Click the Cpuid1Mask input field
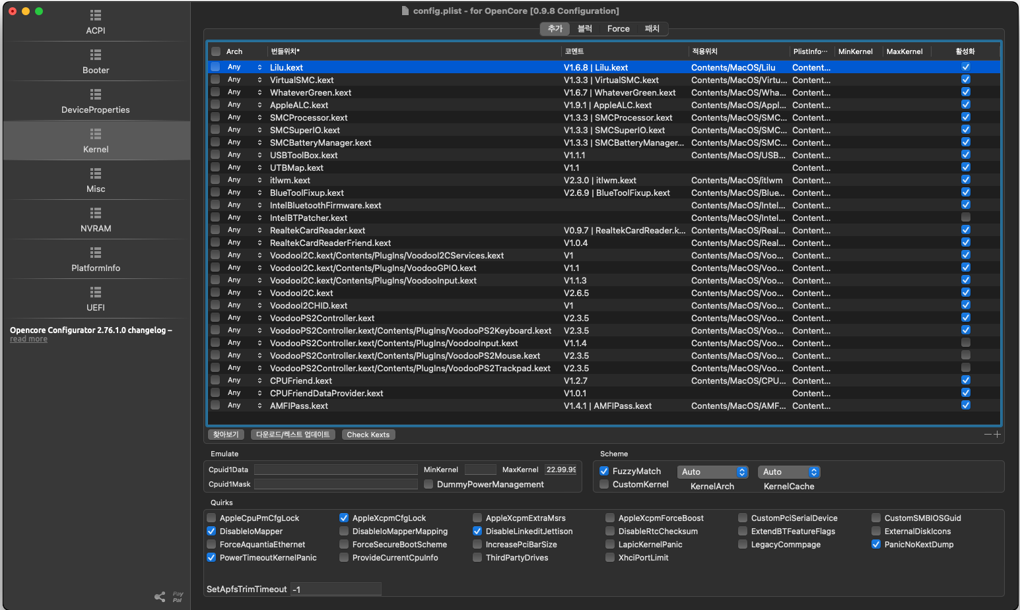The height and width of the screenshot is (610, 1020). coord(335,484)
